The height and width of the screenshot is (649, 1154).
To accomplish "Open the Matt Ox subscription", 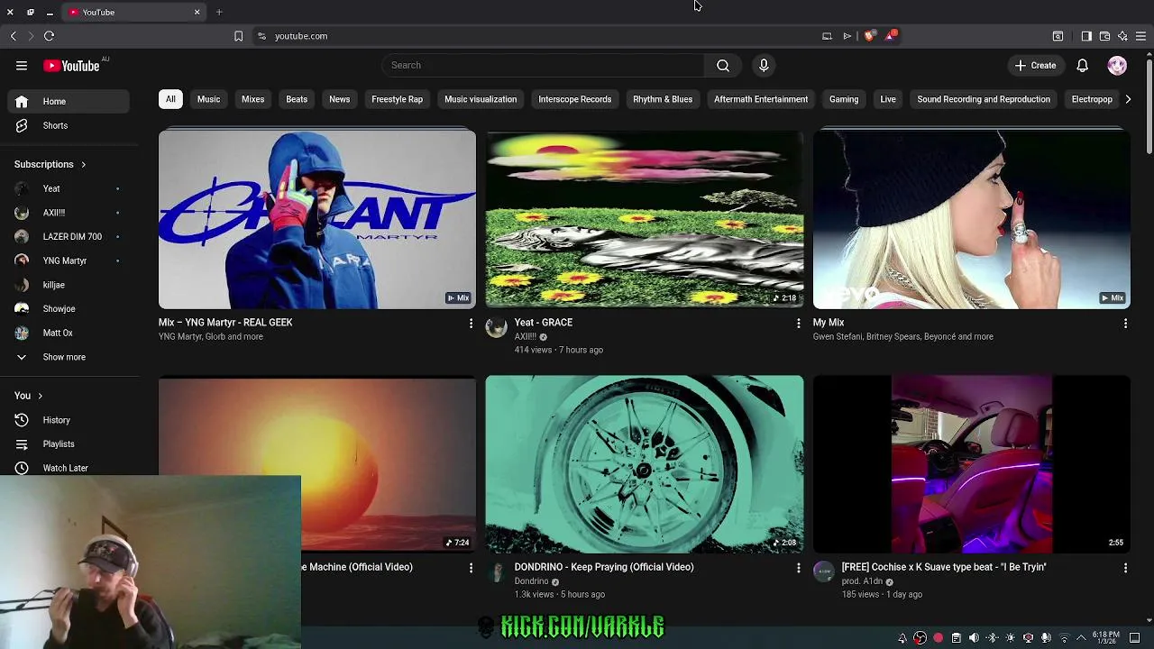I will point(69,333).
